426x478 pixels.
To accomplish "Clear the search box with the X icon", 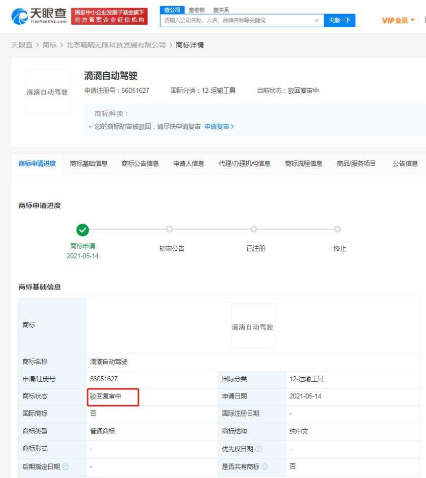I will (317, 21).
